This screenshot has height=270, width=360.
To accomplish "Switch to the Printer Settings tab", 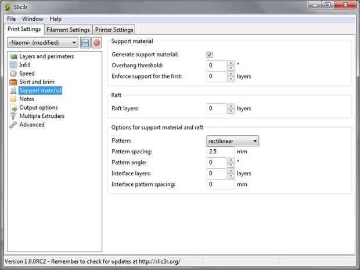I will [114, 30].
